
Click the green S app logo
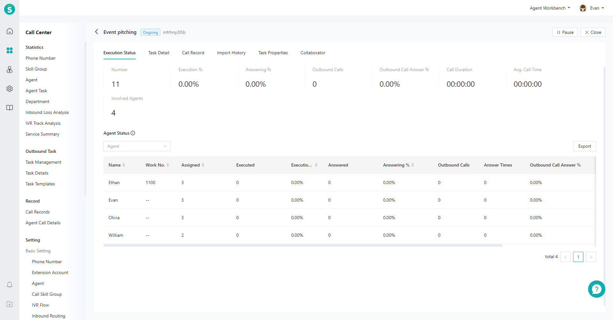click(x=10, y=9)
